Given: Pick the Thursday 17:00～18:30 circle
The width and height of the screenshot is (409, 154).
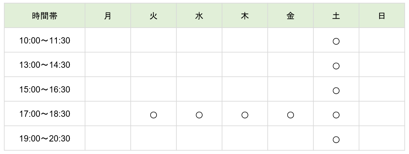Looking at the screenshot, I should (x=245, y=115).
